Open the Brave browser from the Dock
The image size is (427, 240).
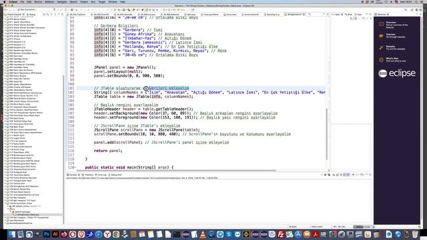click(x=81, y=234)
